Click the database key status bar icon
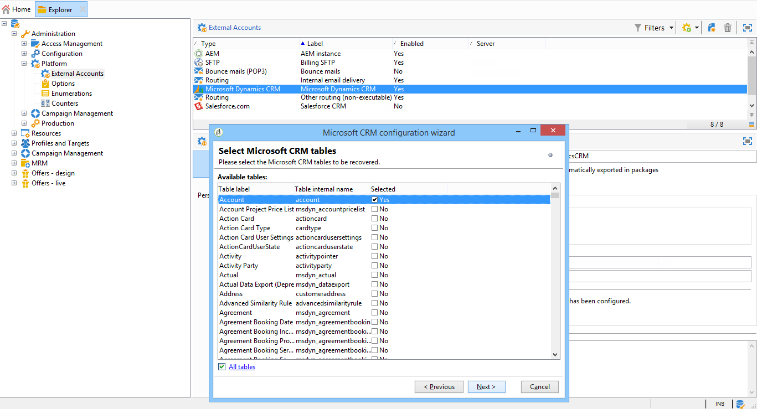This screenshot has width=757, height=409. click(x=740, y=404)
